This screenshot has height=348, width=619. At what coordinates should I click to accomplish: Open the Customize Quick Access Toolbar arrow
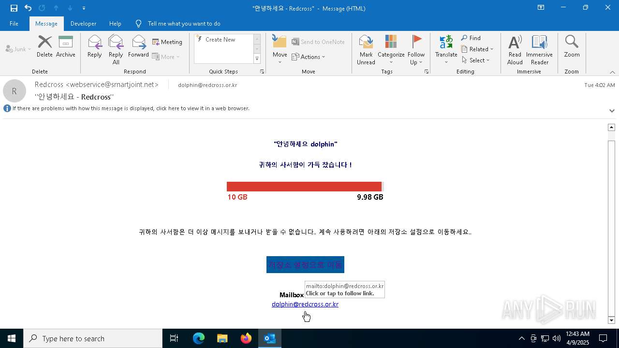[84, 8]
